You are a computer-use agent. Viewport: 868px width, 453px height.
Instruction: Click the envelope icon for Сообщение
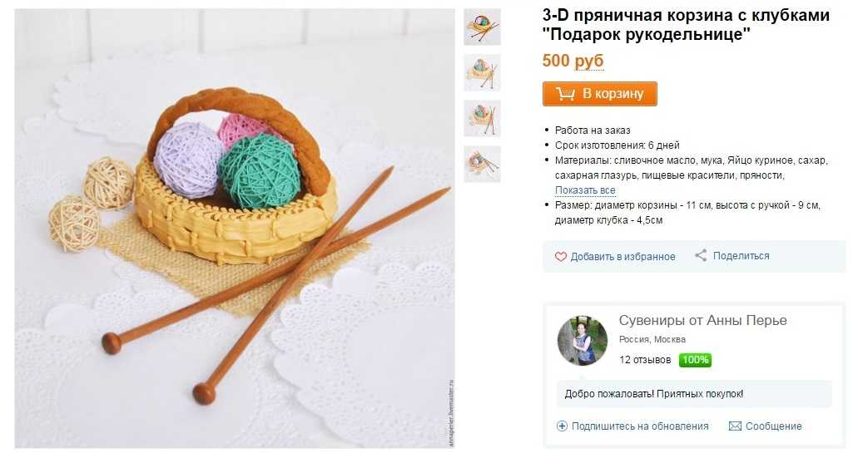point(735,426)
